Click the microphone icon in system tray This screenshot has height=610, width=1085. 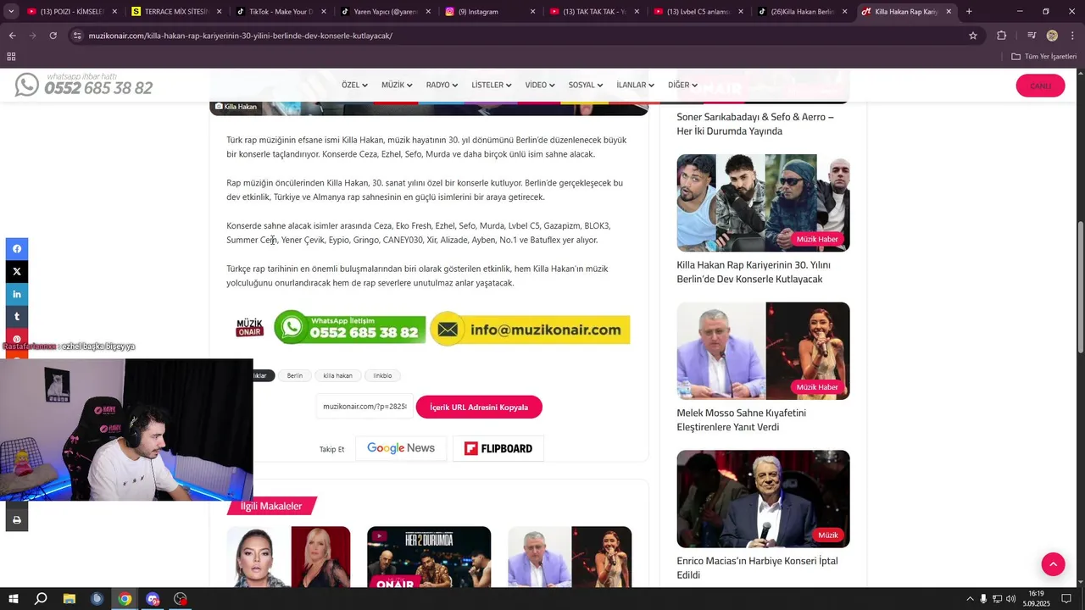(x=983, y=599)
